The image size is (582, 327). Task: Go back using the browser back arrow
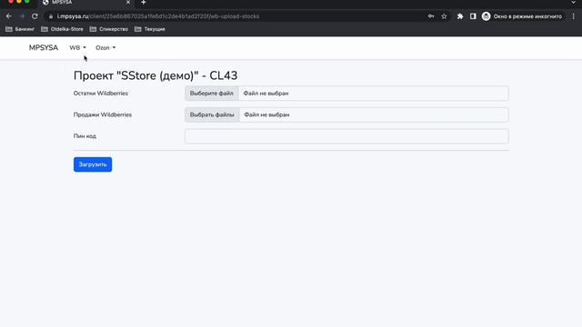tap(9, 16)
